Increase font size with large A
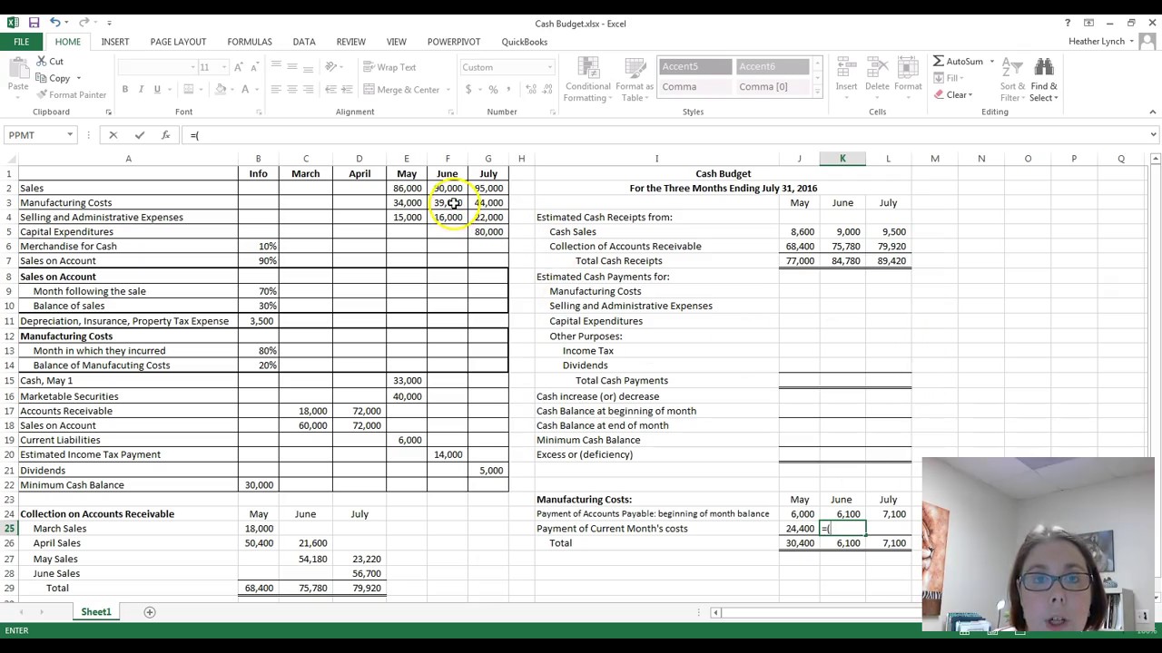 238,67
